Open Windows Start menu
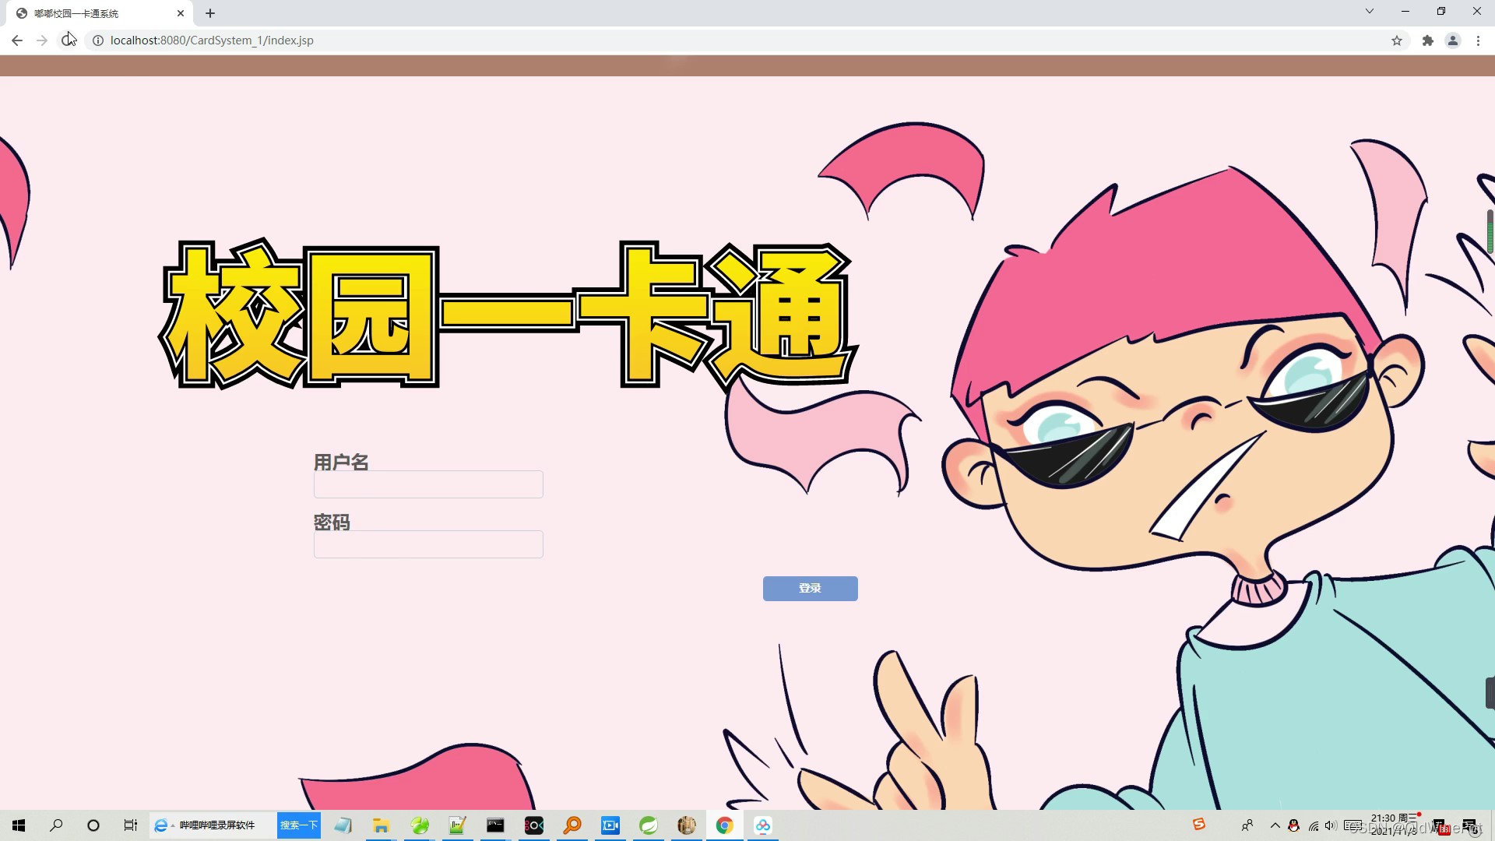Viewport: 1495px width, 841px height. coord(19,825)
